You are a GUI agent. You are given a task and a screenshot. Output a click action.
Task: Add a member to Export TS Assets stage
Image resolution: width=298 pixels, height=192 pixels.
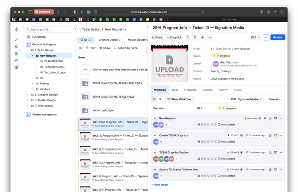161,176
